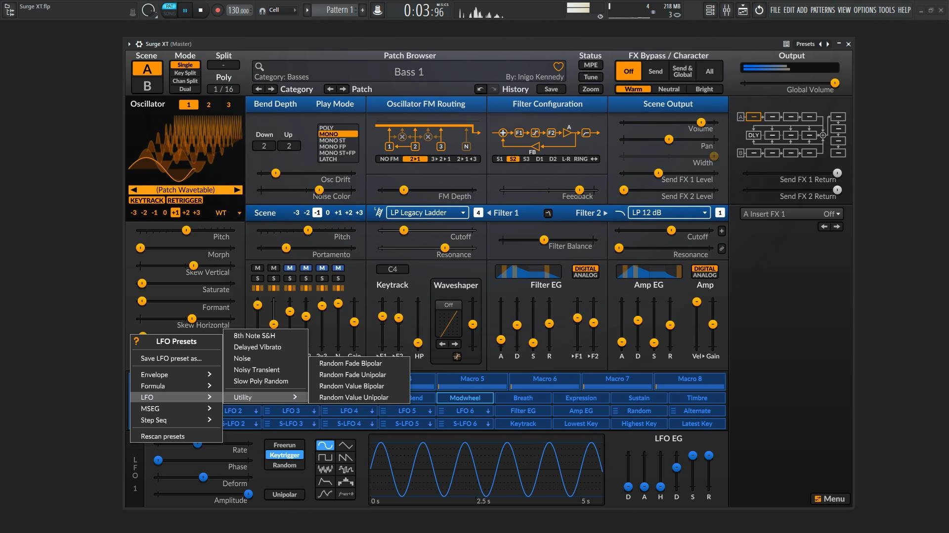Viewport: 949px width, 533px height.
Task: Select Slow Poly Random preset
Action: [x=265, y=381]
